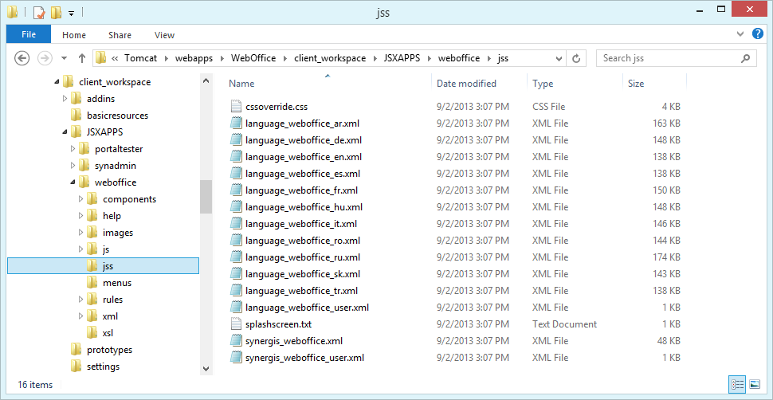Image resolution: width=773 pixels, height=400 pixels.
Task: Select the language_weboffice_sk.xml file icon
Action: click(237, 274)
